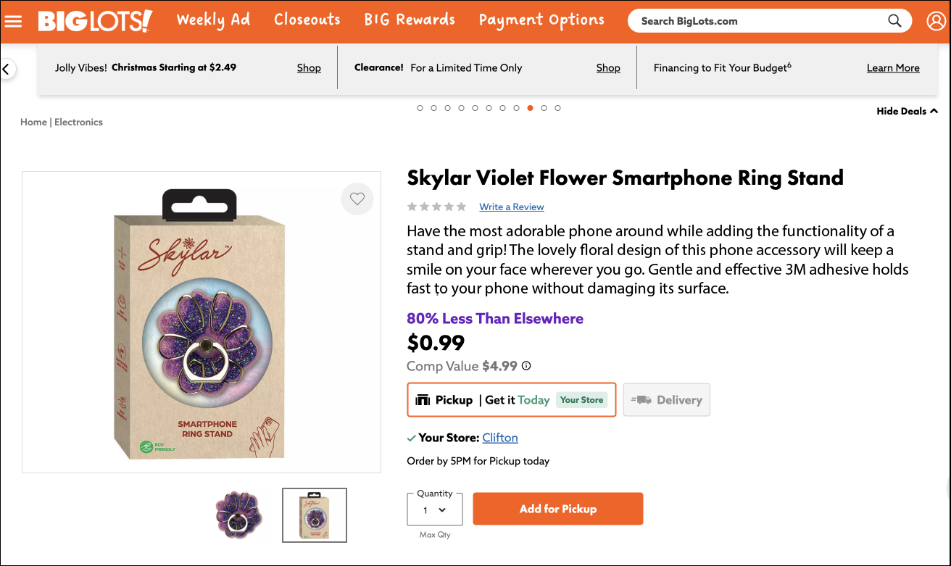Open the hamburger menu icon
This screenshot has width=951, height=566.
pyautogui.click(x=13, y=21)
